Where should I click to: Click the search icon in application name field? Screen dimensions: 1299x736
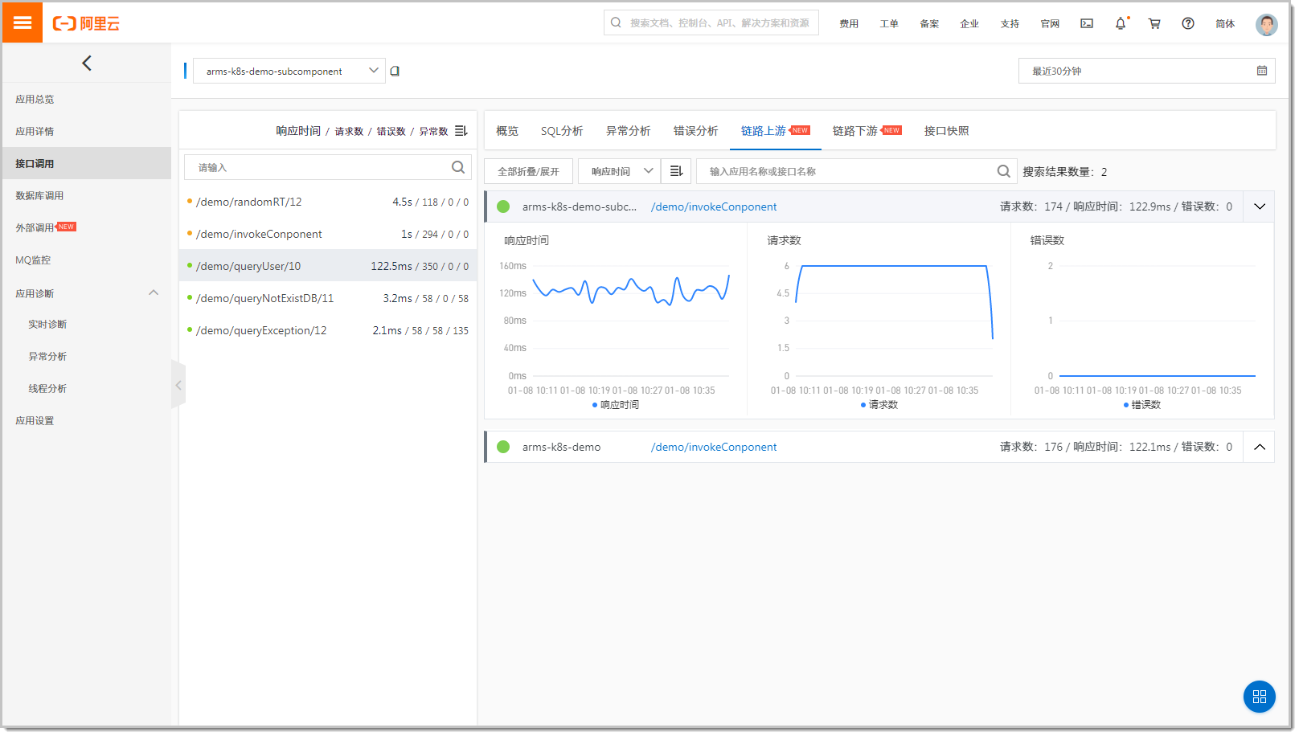pos(1003,171)
